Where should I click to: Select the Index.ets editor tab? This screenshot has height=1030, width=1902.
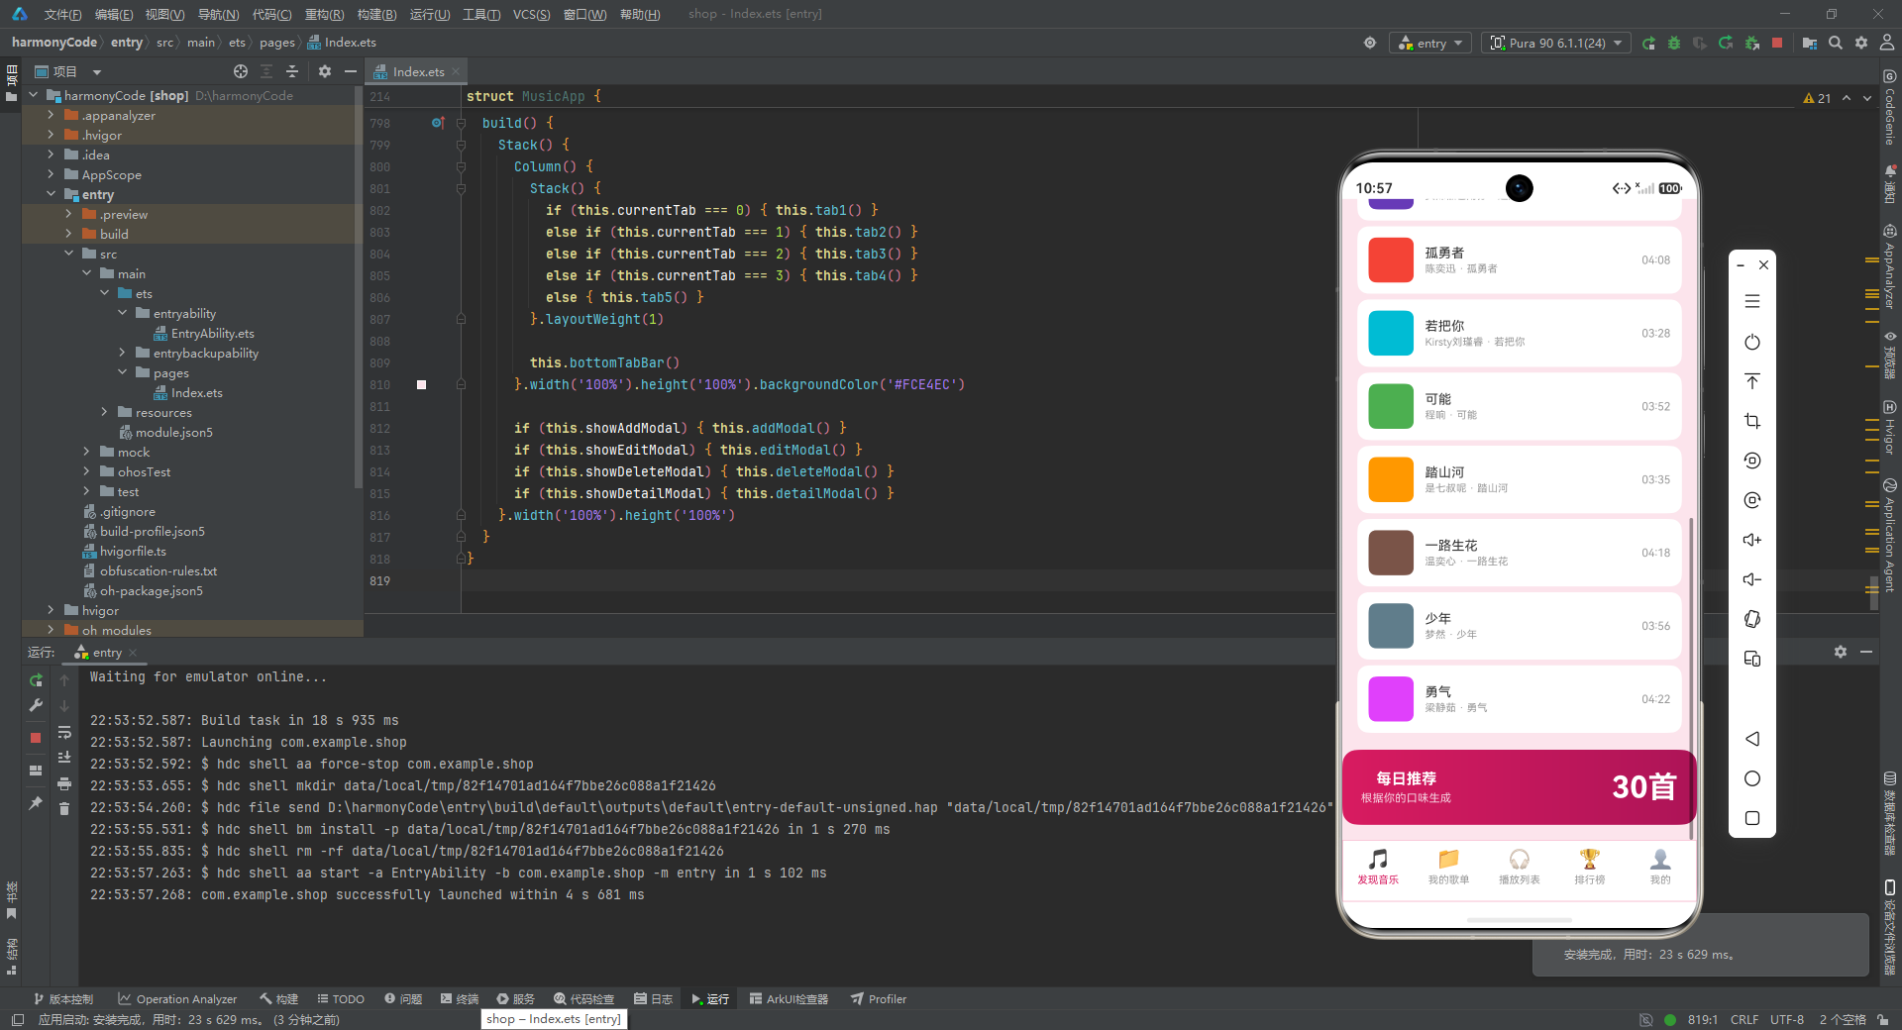(x=417, y=71)
